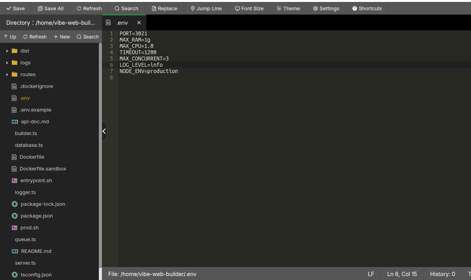
Task: Click the shell icon next to prod.sh
Action: pyautogui.click(x=15, y=228)
